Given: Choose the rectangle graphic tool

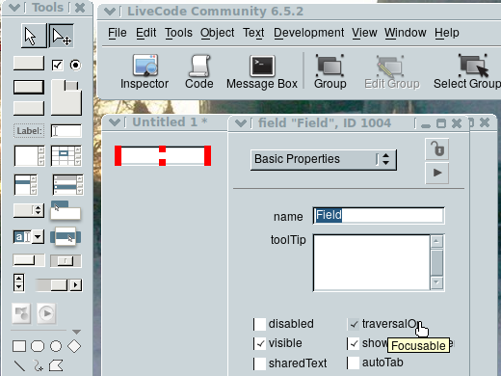Looking at the screenshot, I should coord(19,346).
